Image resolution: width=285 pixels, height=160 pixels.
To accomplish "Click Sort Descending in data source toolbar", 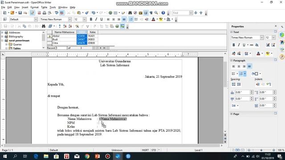I will pyautogui.click(x=70, y=26).
